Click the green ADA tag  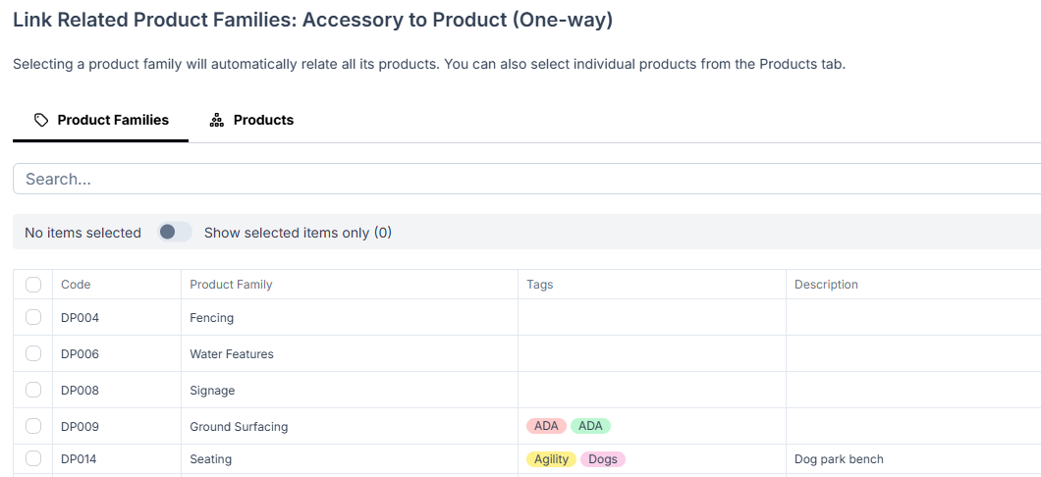click(590, 426)
